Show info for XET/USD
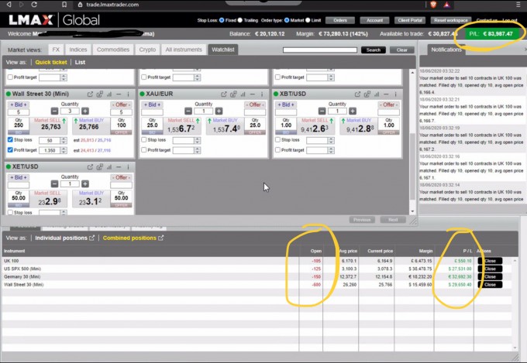The image size is (527, 363). coord(128,167)
